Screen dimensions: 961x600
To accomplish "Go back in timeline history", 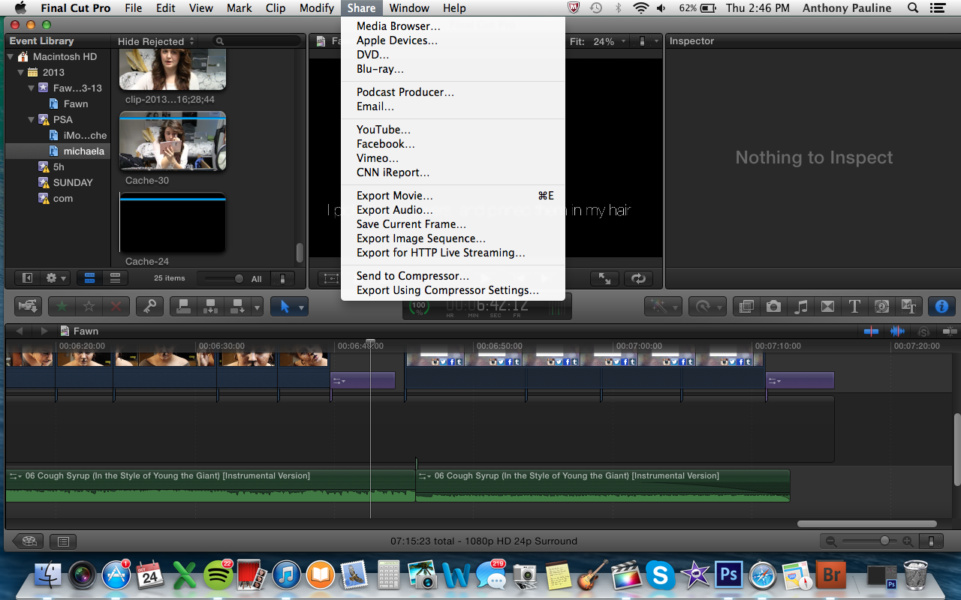I will (20, 331).
